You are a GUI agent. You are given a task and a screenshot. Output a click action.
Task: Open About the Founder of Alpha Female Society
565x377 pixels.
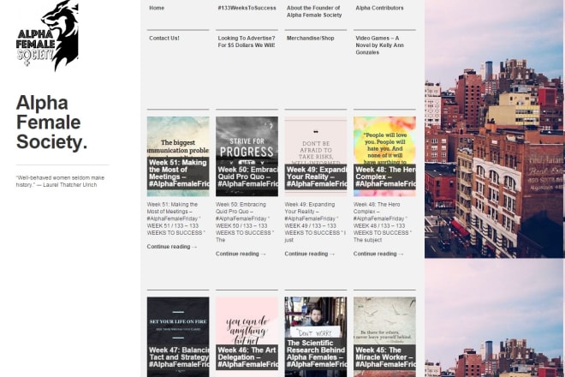(x=314, y=11)
